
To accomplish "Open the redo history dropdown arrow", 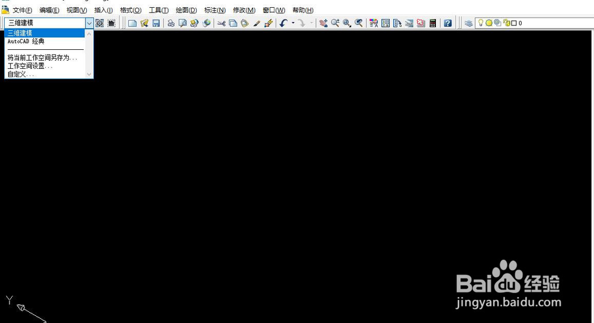I will tap(311, 23).
